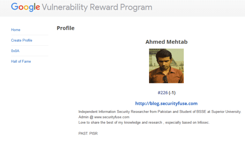Click Ahmed Mehtab's profile photo
Viewport: 245px width, 145px height.
(x=166, y=66)
